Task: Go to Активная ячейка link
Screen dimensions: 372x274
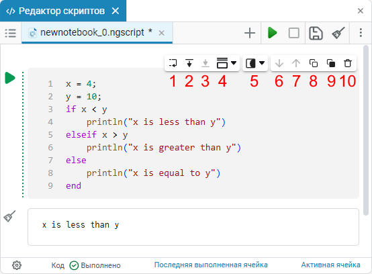Action: tap(331, 265)
